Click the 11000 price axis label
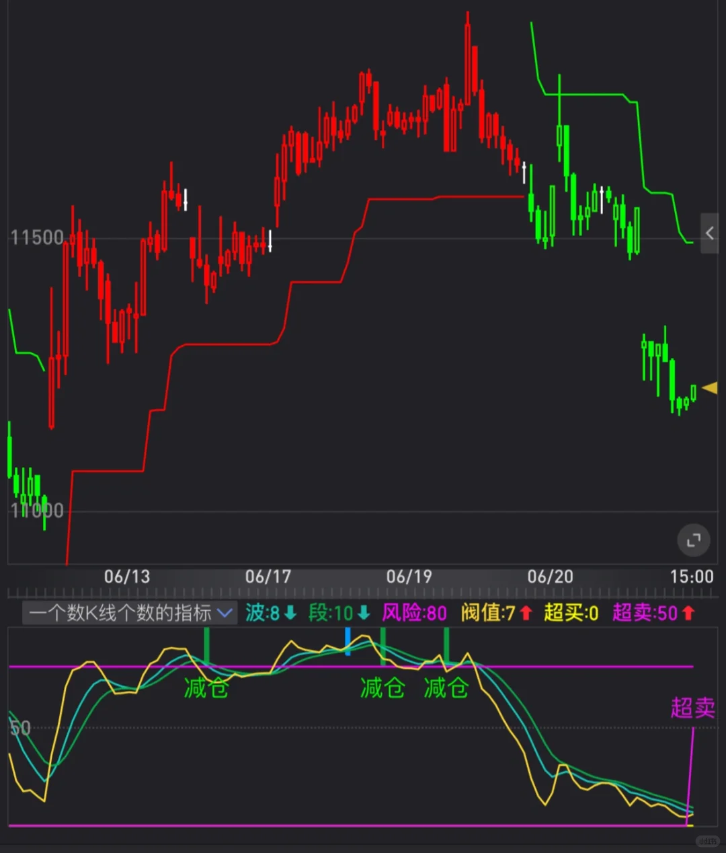 point(37,511)
